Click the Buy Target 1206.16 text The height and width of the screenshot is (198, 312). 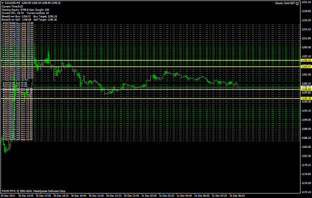click(45, 16)
